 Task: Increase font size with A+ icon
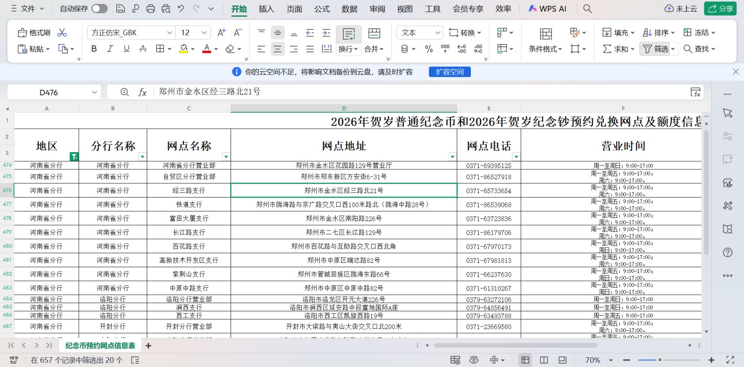[x=221, y=32]
